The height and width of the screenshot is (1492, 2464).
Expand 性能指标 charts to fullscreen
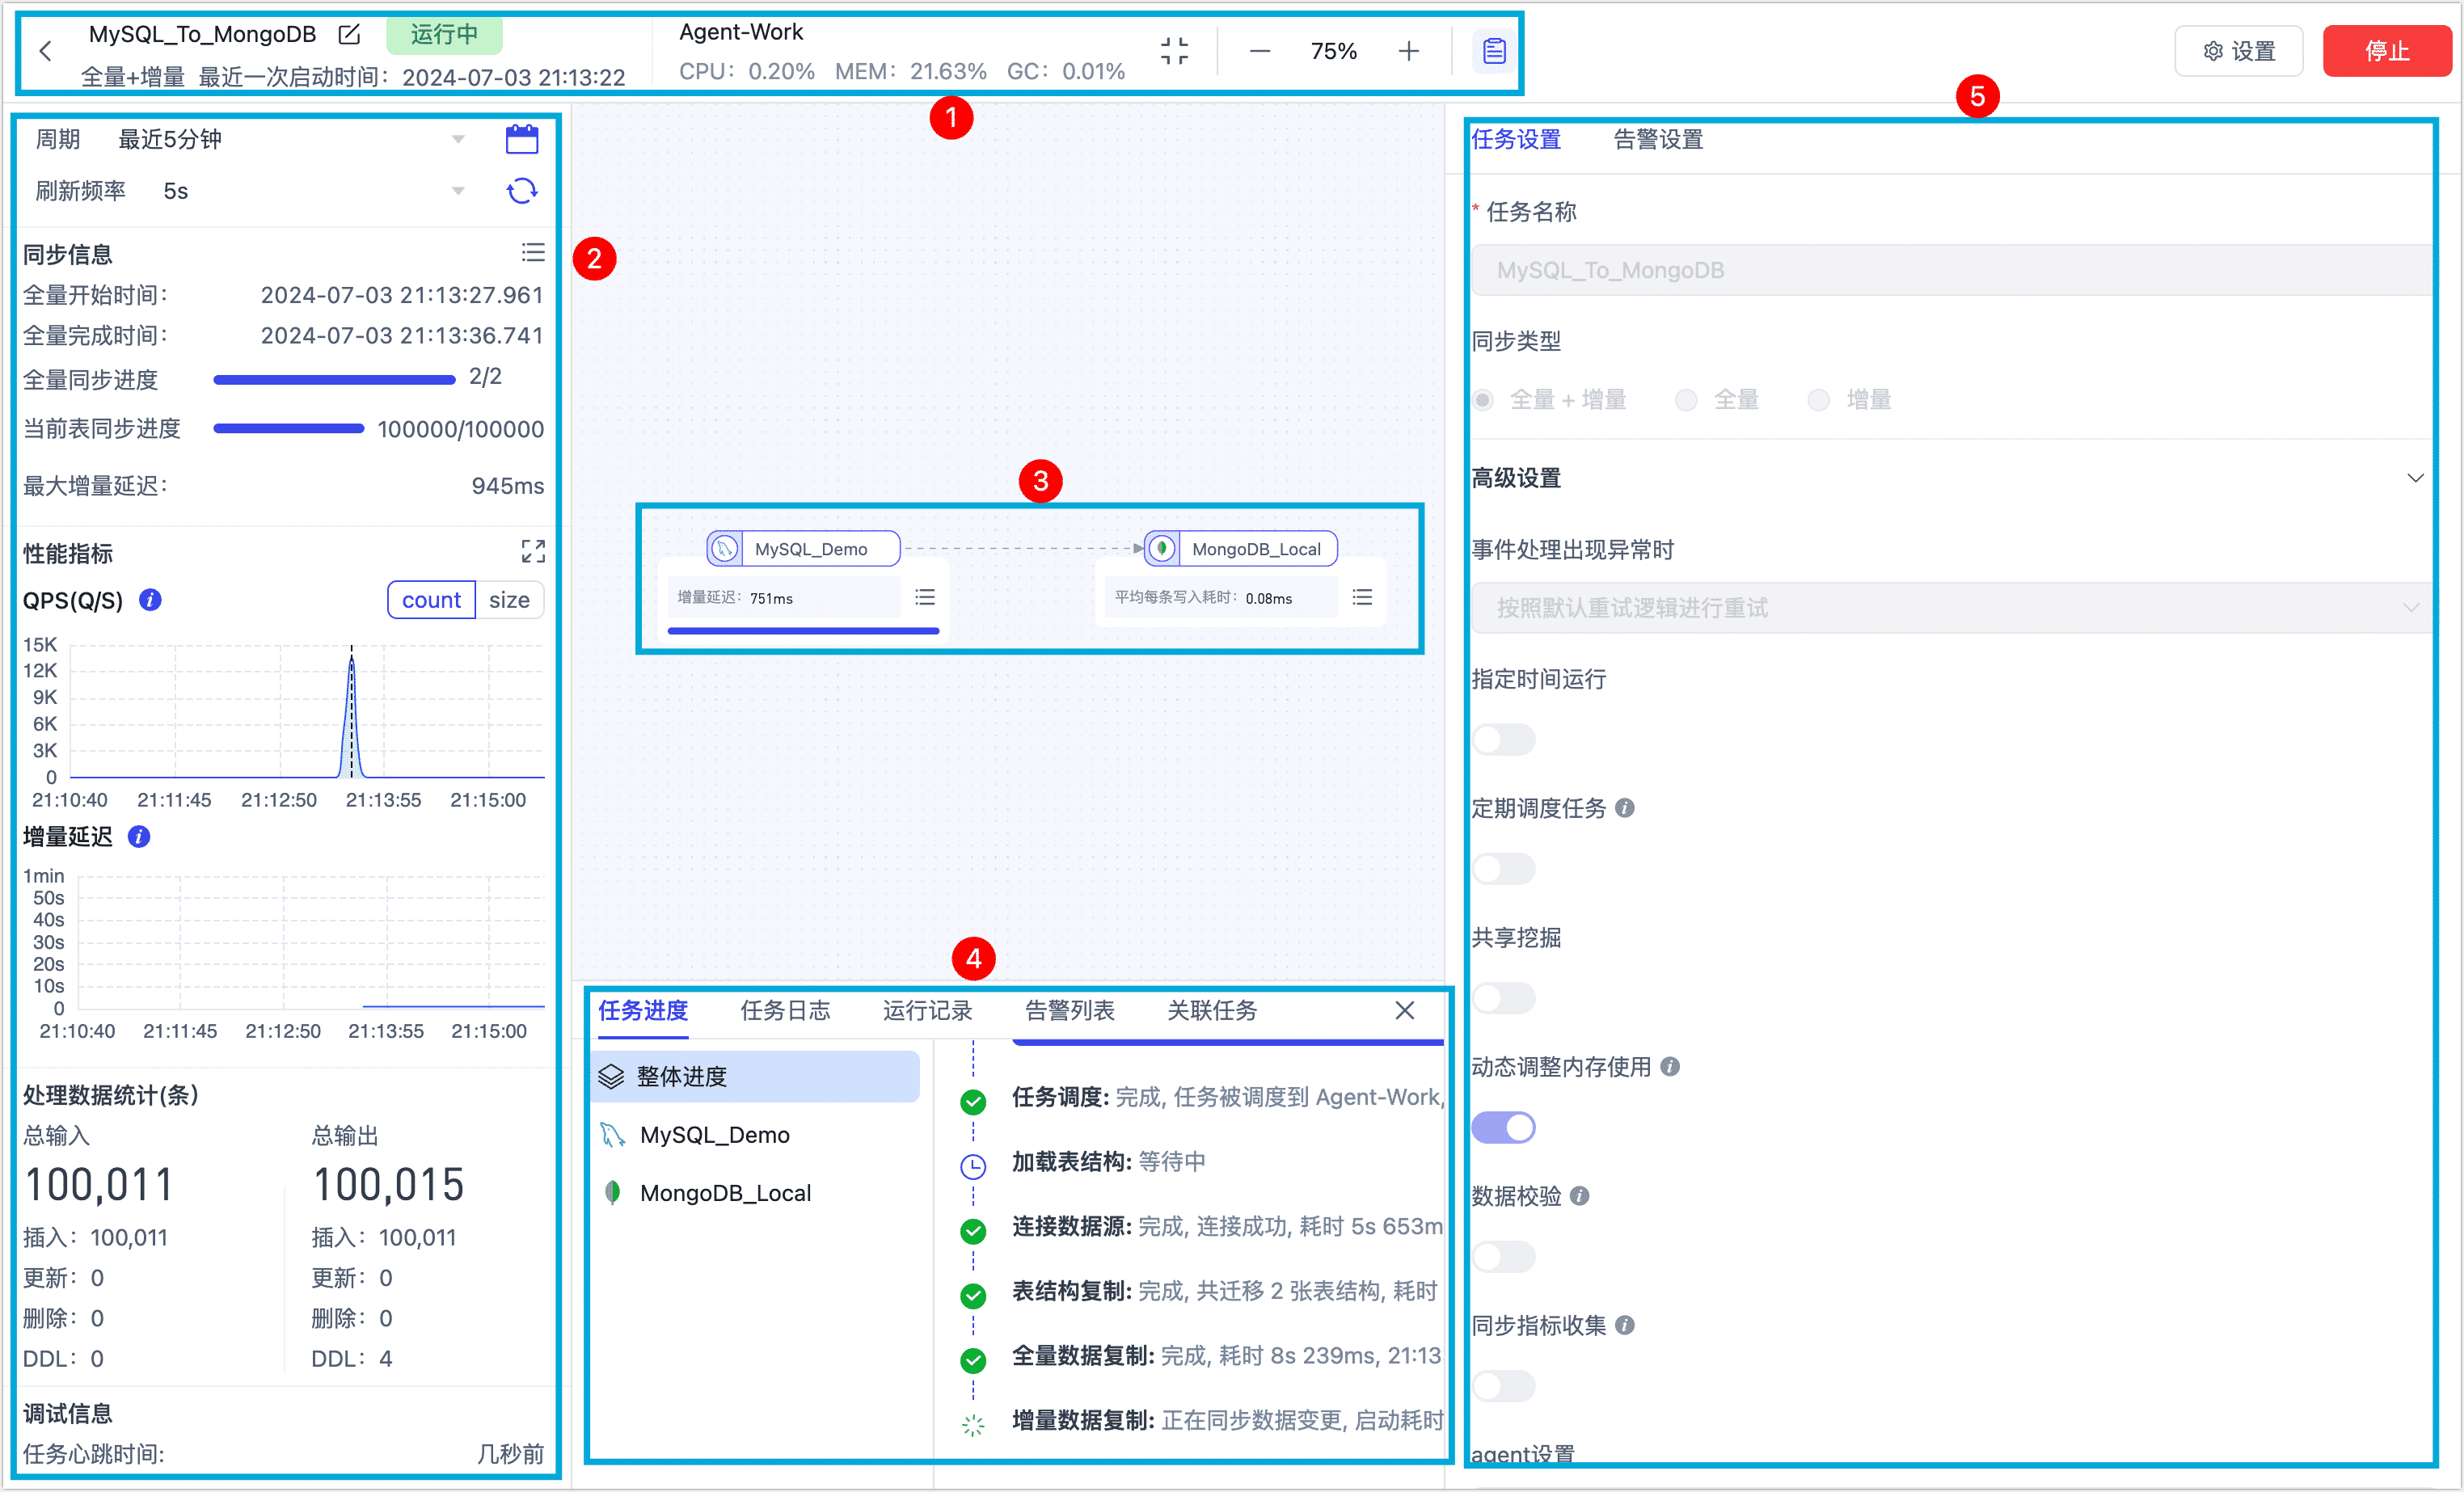[x=533, y=552]
